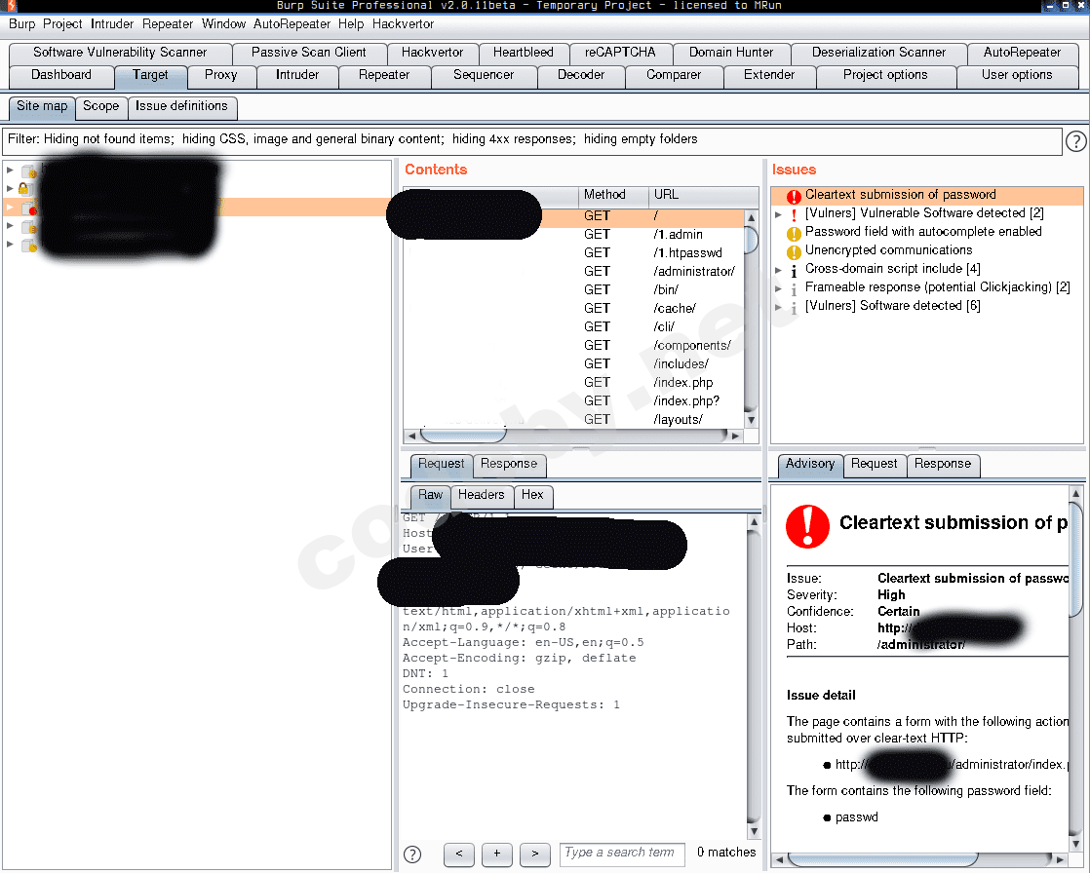Click the filter help question mark icon
This screenshot has height=873, width=1090.
[x=1075, y=142]
